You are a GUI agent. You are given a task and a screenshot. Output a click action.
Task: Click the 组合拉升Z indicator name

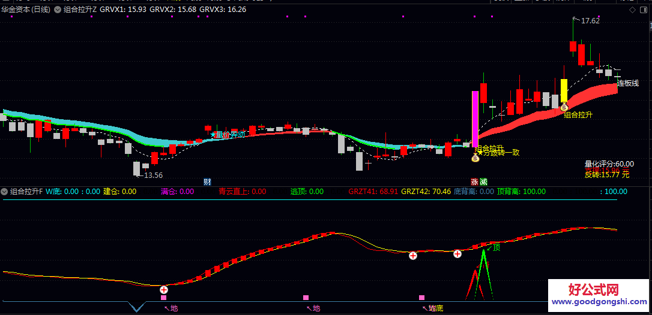tap(80, 9)
